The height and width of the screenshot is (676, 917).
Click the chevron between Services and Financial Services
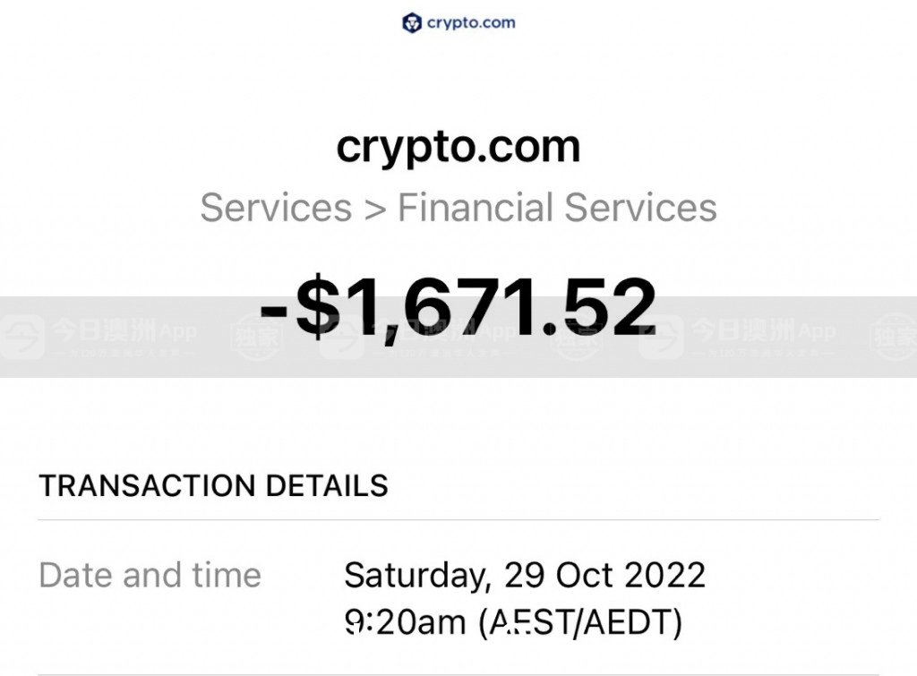click(x=375, y=210)
